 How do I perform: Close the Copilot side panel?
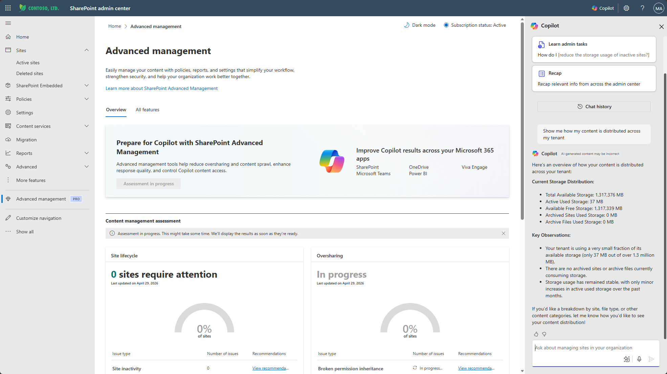(661, 26)
